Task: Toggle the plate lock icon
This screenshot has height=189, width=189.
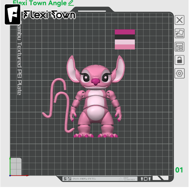Action: [x=180, y=60]
